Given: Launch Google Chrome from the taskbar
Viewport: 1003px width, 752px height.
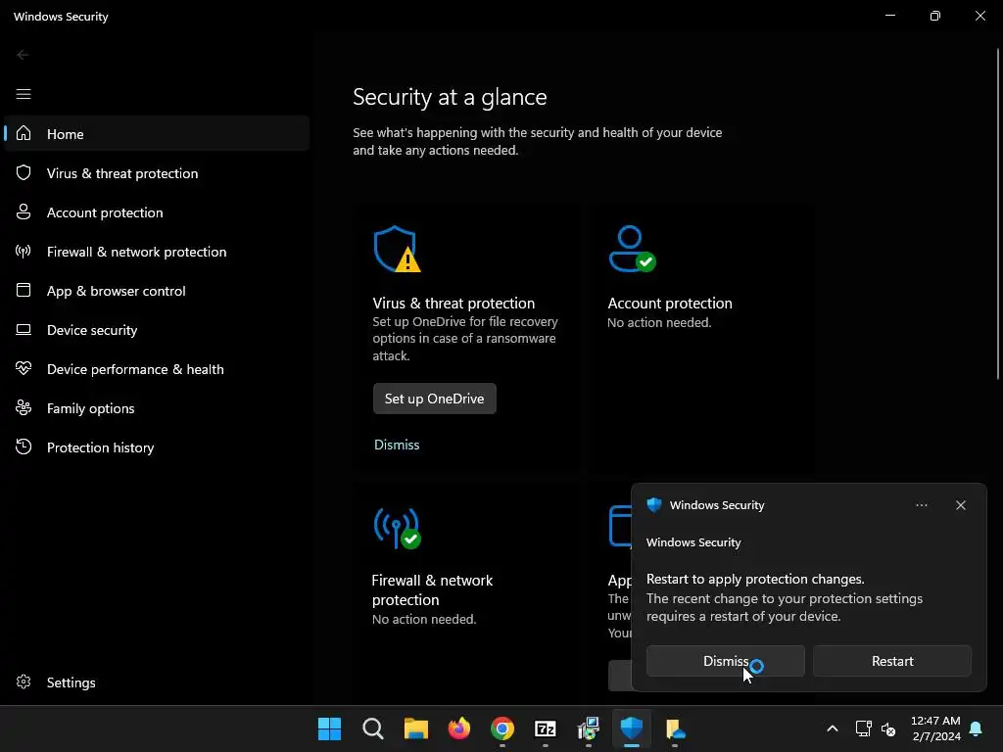Looking at the screenshot, I should click(x=502, y=728).
